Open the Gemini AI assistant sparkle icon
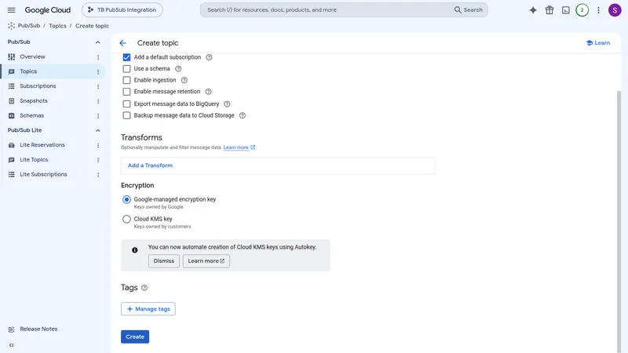The image size is (628, 353). click(x=533, y=10)
